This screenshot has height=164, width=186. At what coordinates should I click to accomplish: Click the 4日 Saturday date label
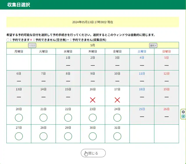[142, 57]
